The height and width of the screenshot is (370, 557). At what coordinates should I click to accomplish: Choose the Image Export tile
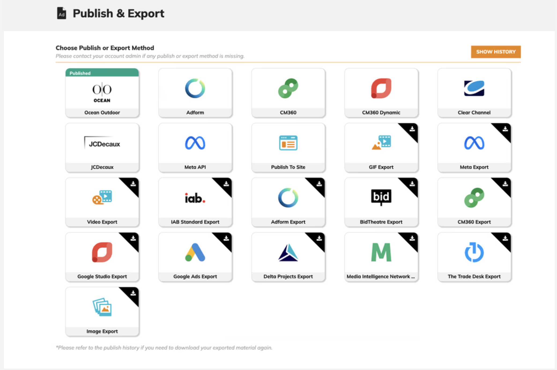[102, 312]
